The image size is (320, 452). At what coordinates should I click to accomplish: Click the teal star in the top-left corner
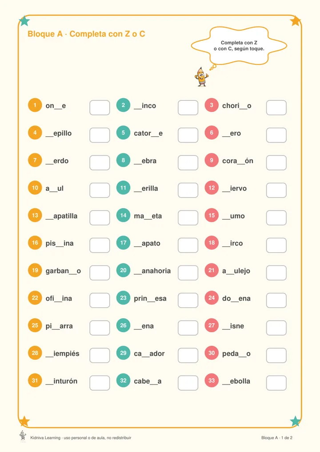[24, 21]
